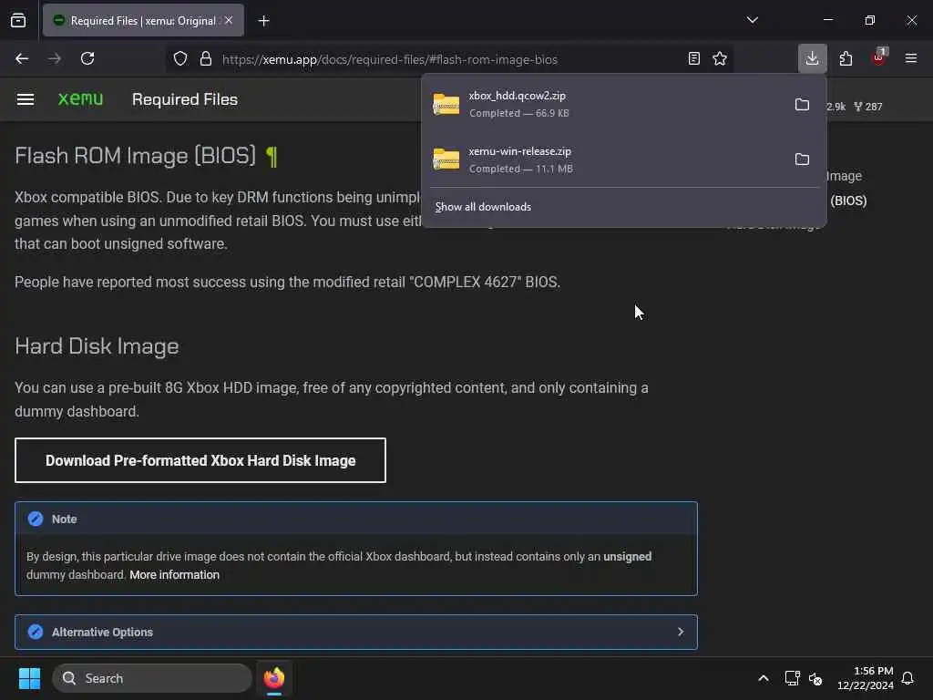Go back using the back arrow
Image resolution: width=933 pixels, height=700 pixels.
[x=22, y=58]
